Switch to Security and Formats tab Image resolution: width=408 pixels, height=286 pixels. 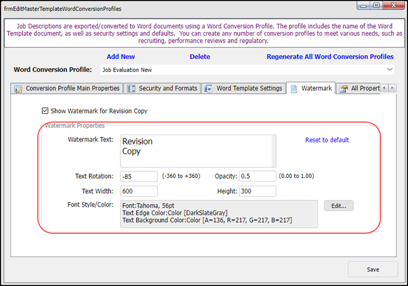[162, 88]
